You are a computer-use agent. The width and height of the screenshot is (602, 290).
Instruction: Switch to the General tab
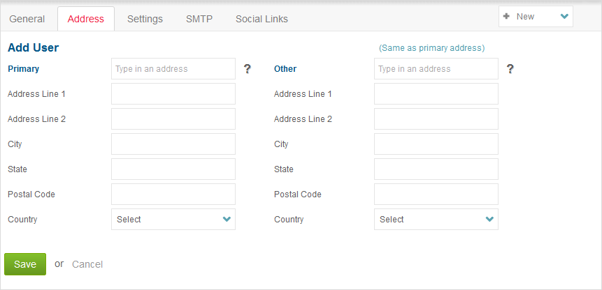click(x=27, y=19)
